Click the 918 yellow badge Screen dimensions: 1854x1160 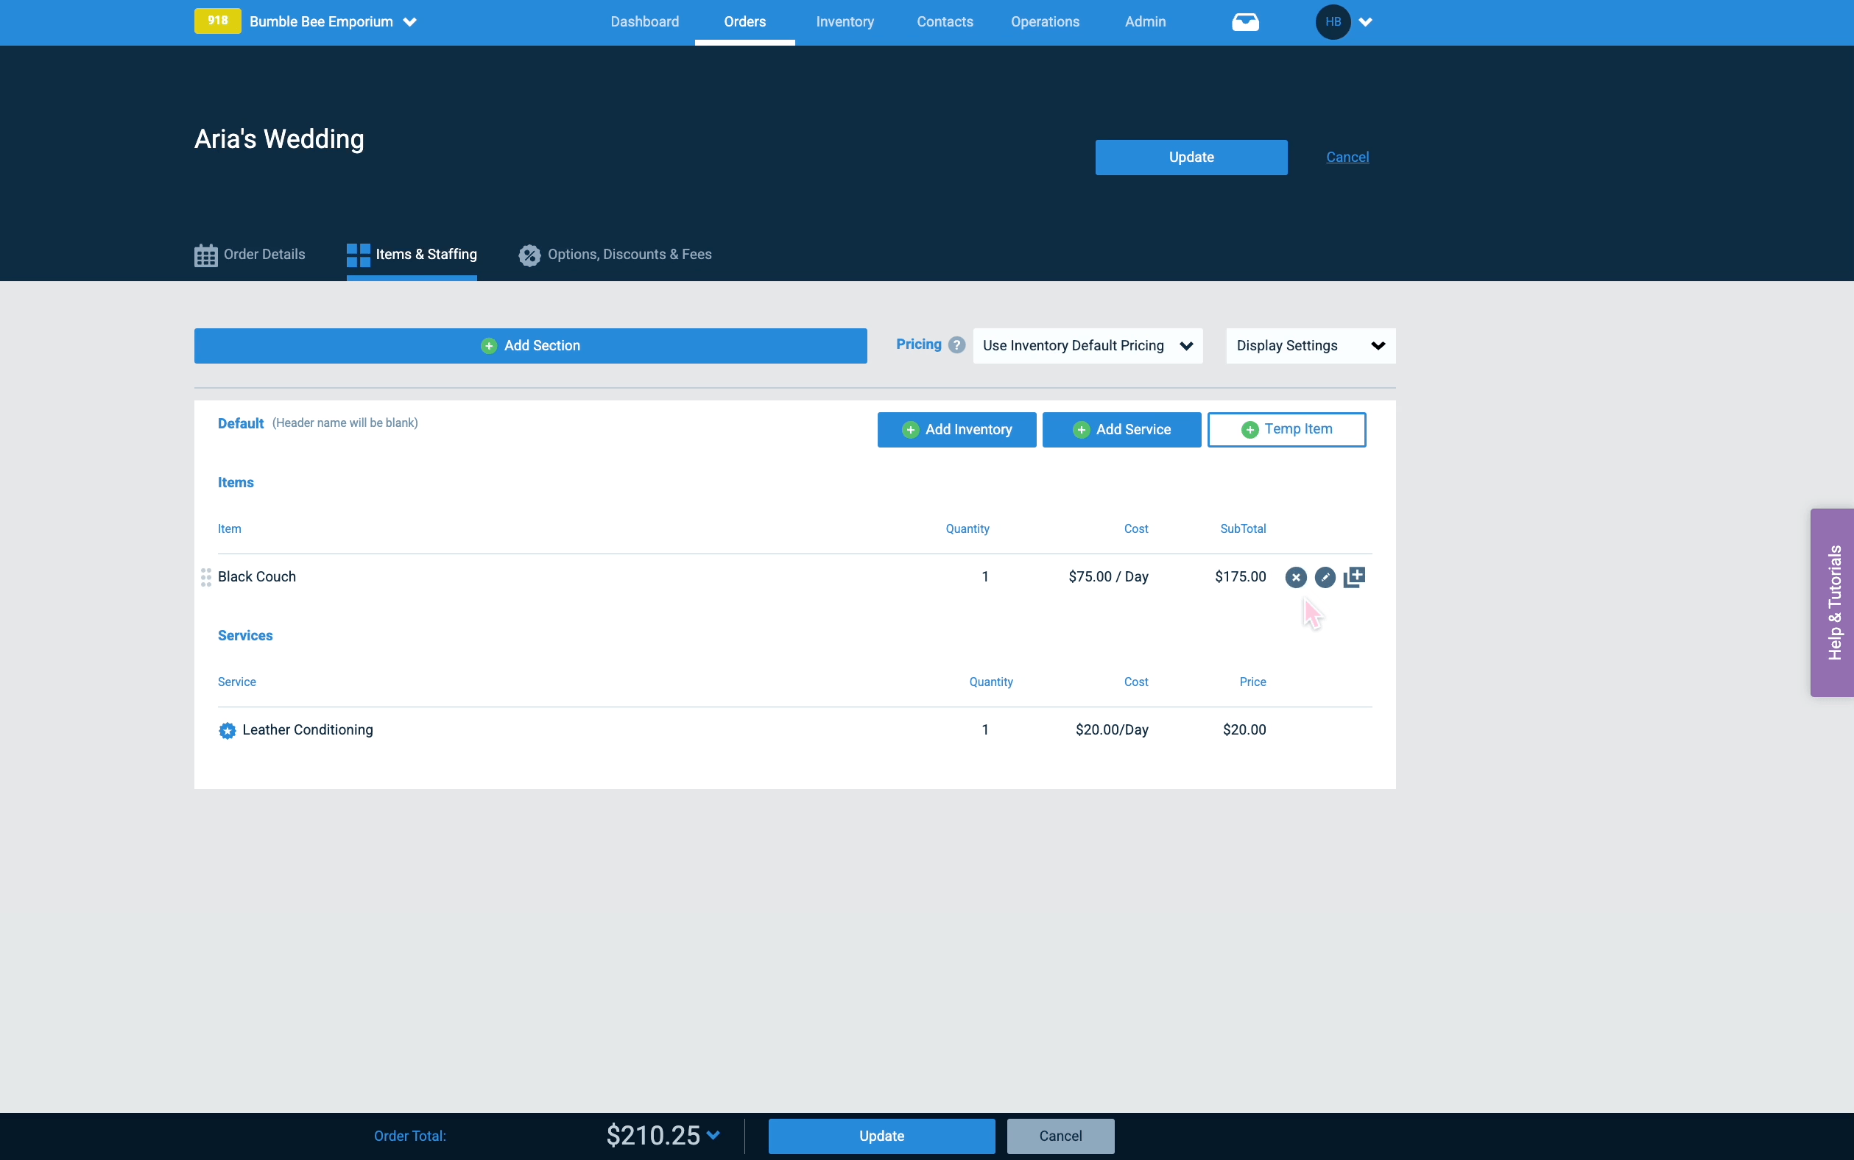click(x=218, y=21)
